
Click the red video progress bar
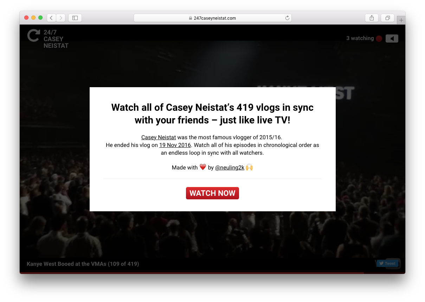pos(192,272)
